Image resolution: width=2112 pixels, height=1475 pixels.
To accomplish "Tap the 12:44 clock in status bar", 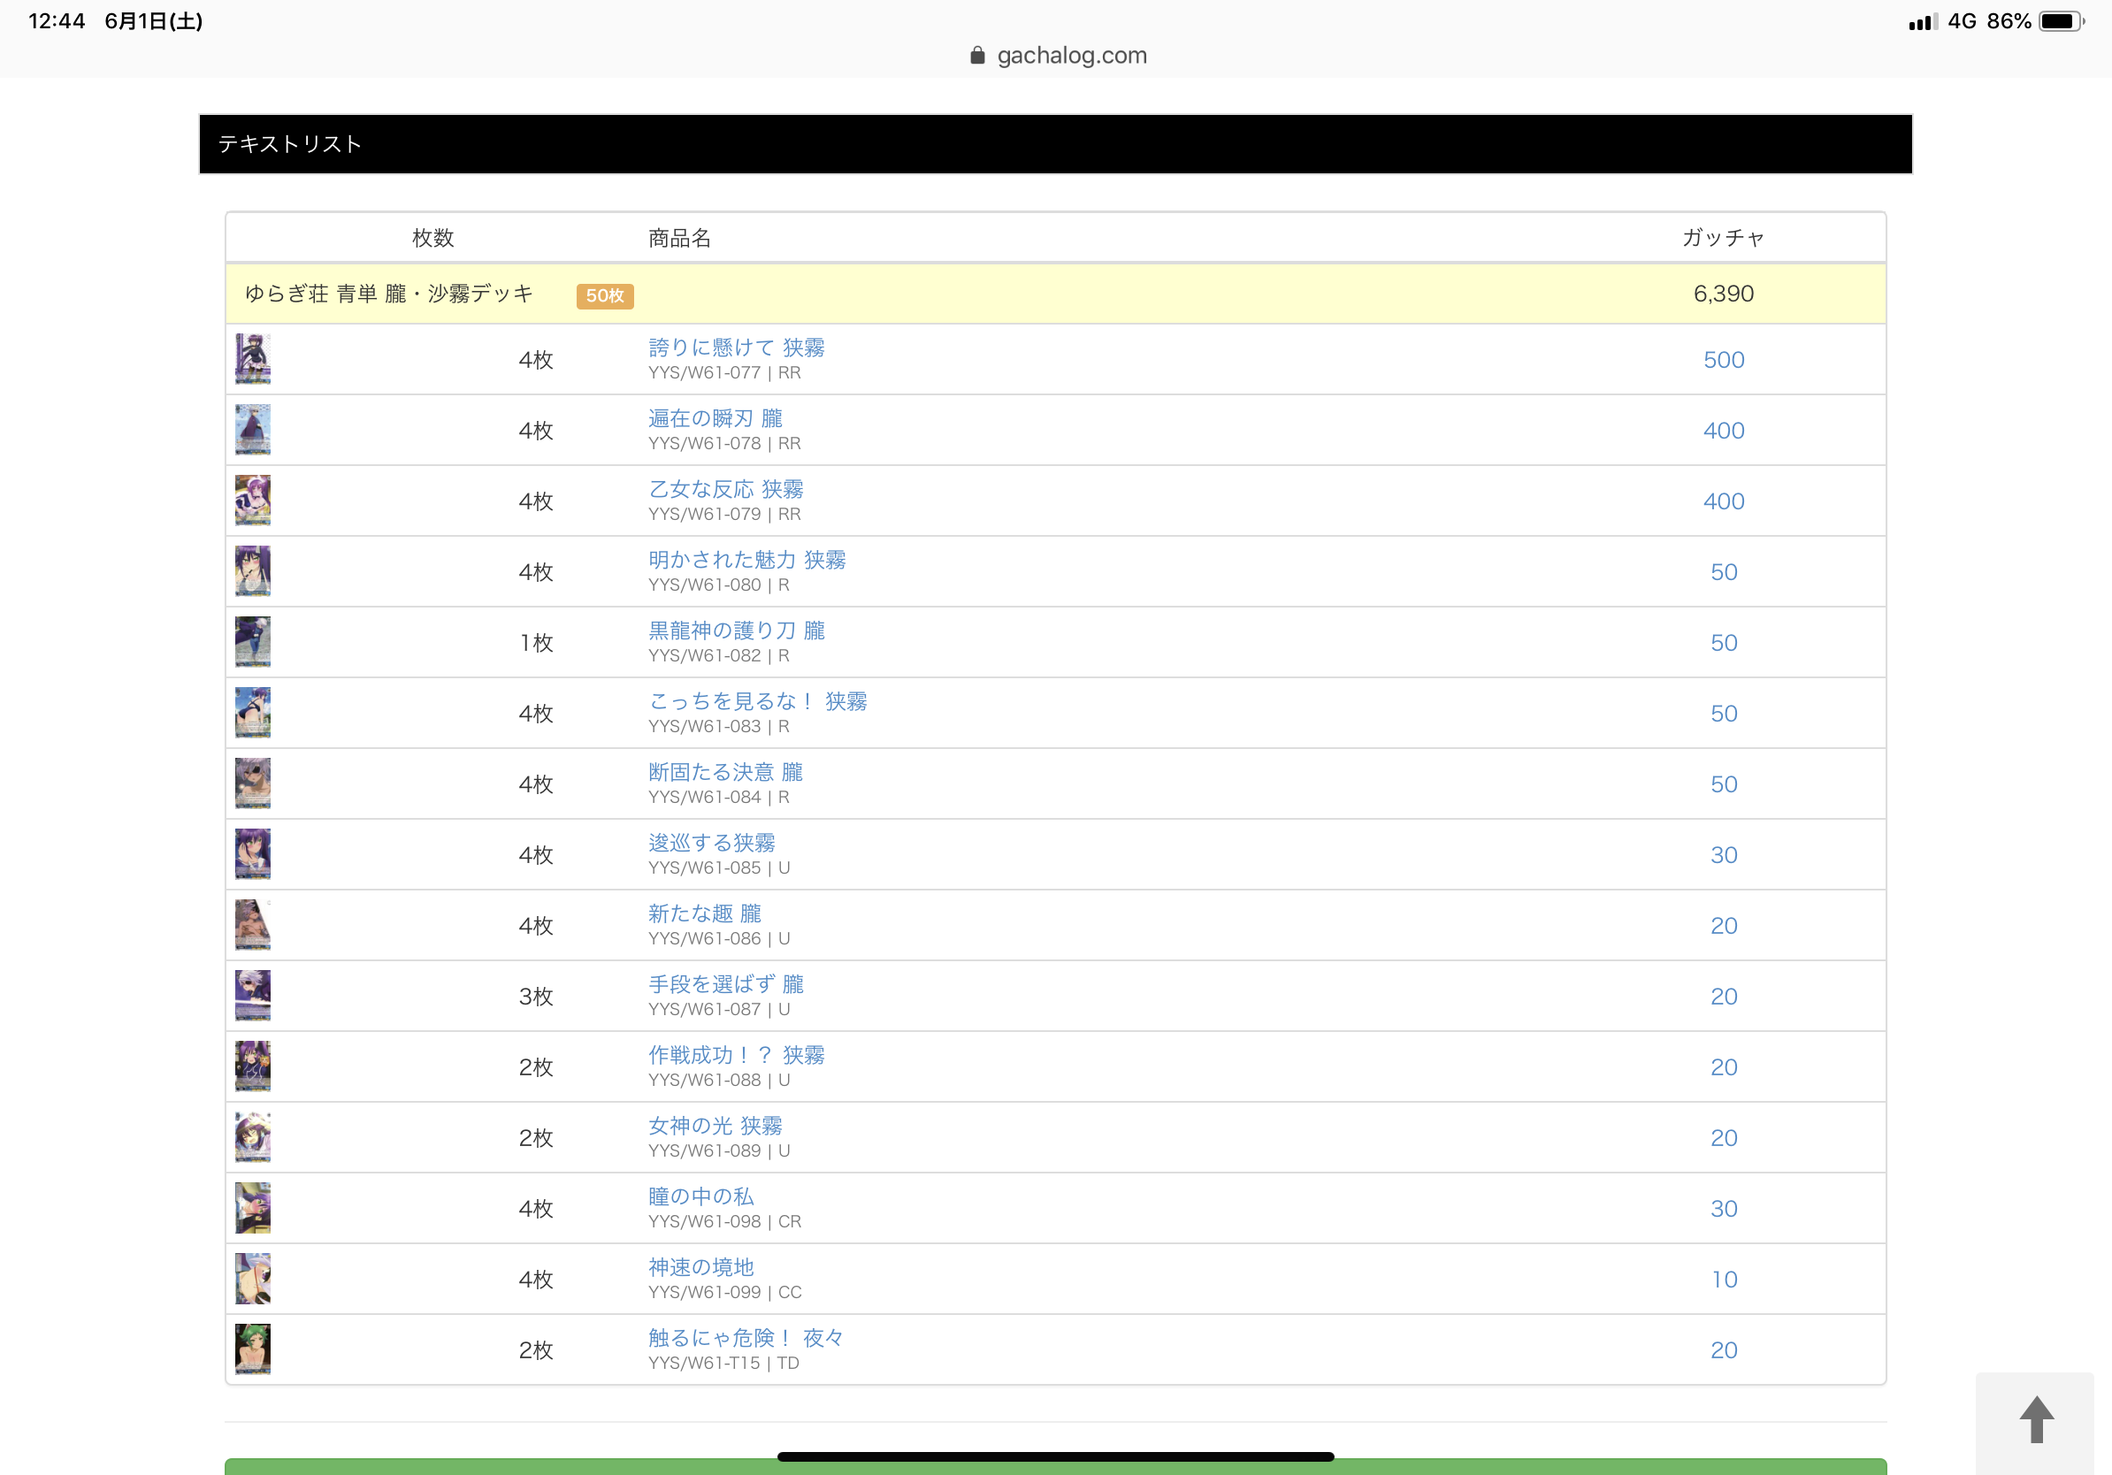I will click(x=57, y=21).
